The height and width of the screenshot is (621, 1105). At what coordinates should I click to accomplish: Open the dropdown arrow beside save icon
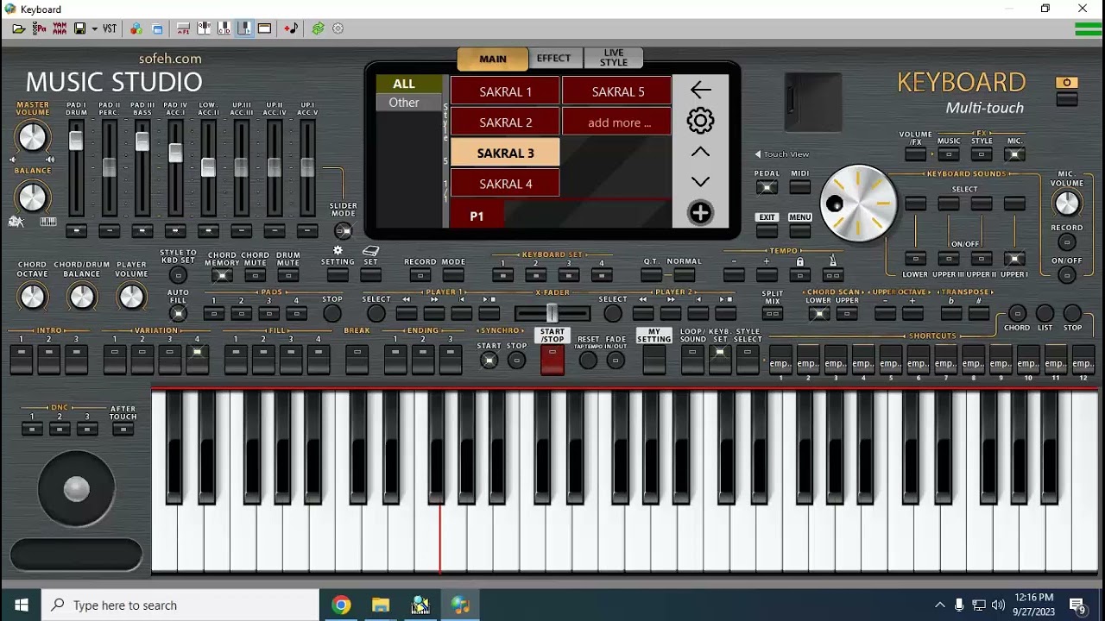(94, 28)
